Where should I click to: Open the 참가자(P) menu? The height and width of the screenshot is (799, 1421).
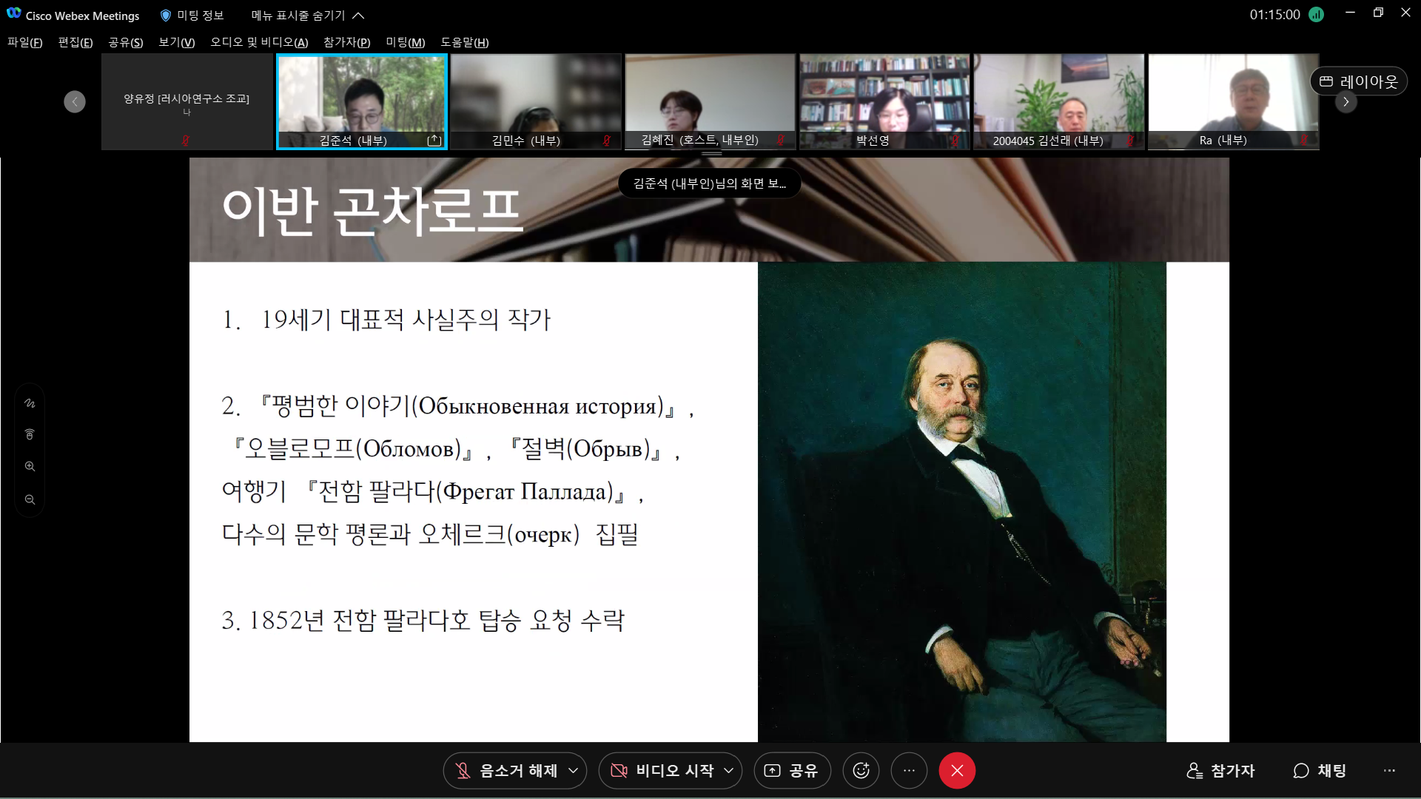(x=347, y=42)
